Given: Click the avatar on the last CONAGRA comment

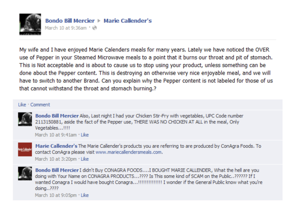Looking at the screenshot, I should (x=25, y=174).
